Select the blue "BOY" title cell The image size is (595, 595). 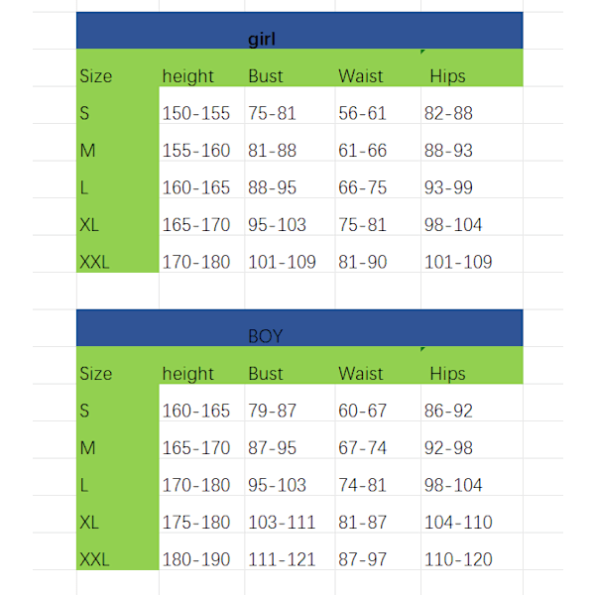click(x=265, y=336)
